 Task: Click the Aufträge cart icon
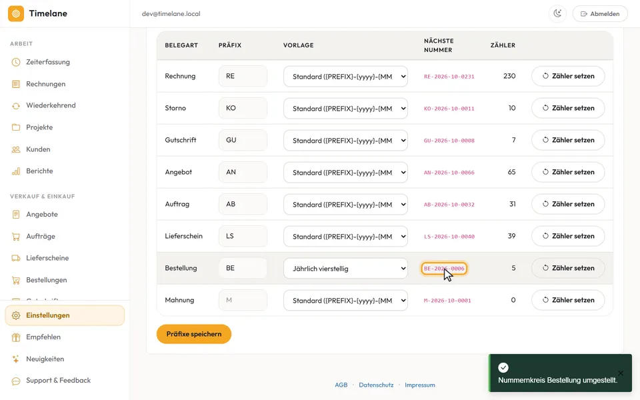click(16, 236)
